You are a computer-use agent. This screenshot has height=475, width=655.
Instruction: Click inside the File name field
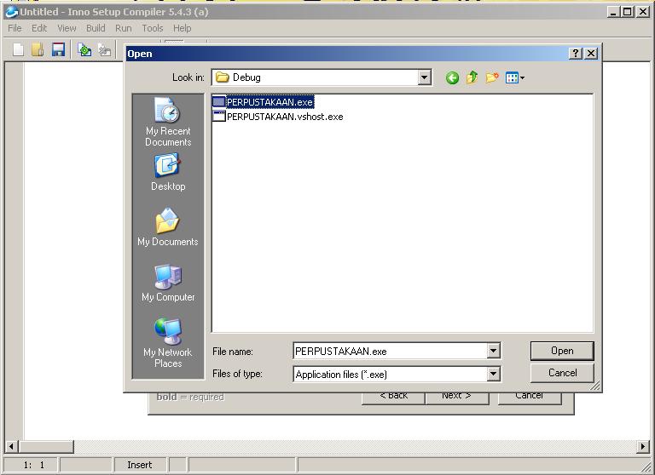(390, 351)
